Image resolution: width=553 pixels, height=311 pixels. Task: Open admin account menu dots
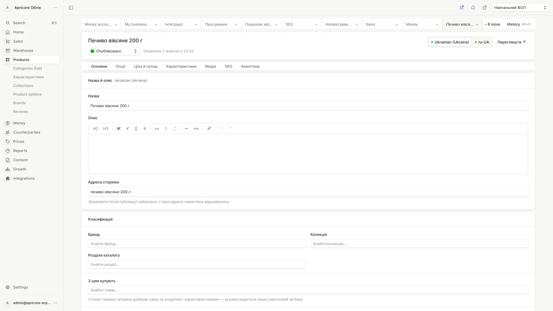[55, 303]
